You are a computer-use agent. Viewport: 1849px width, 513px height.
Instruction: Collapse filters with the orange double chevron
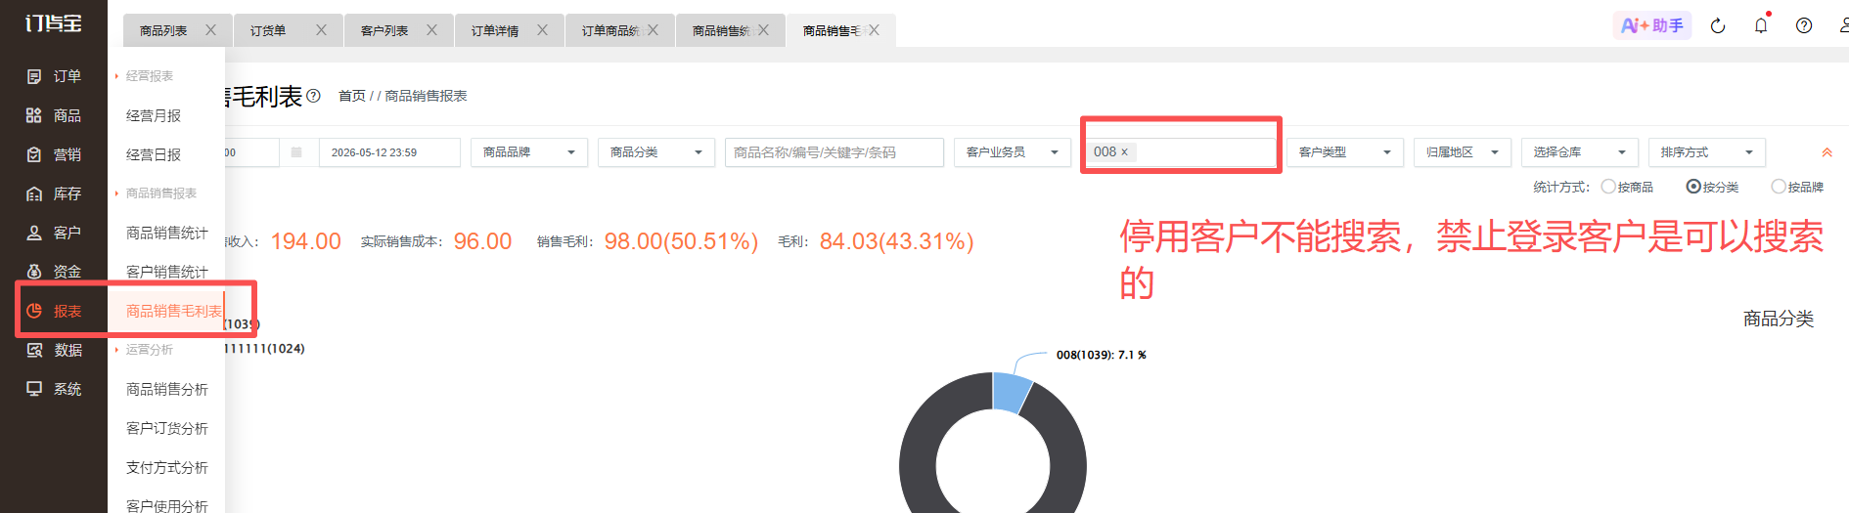click(x=1826, y=152)
